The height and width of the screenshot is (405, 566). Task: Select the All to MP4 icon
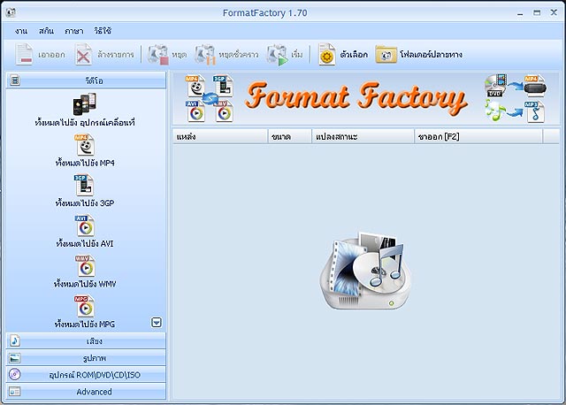pos(85,145)
